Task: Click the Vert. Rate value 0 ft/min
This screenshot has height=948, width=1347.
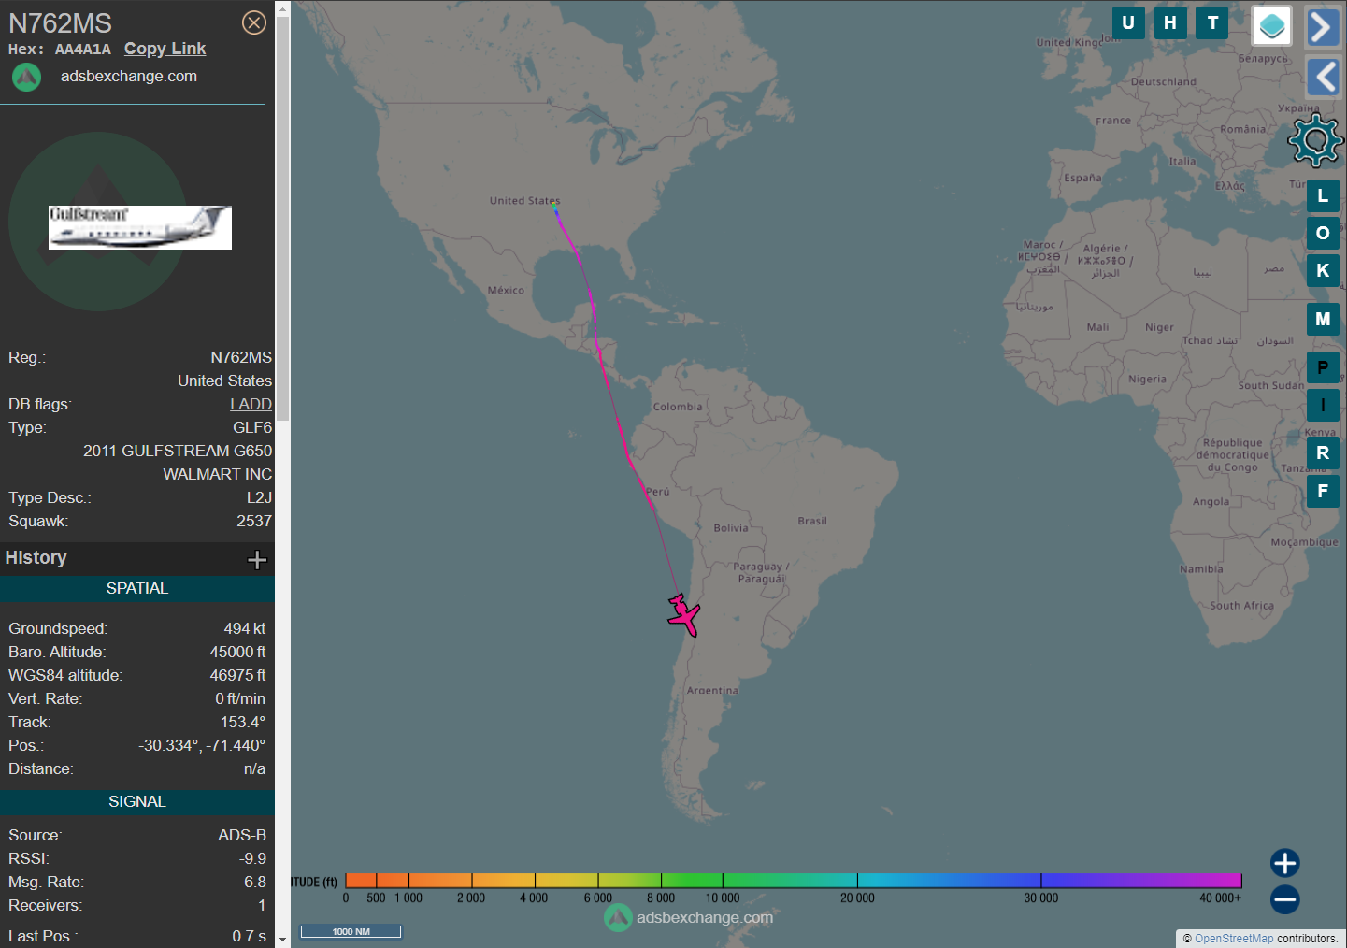Action: click(240, 699)
